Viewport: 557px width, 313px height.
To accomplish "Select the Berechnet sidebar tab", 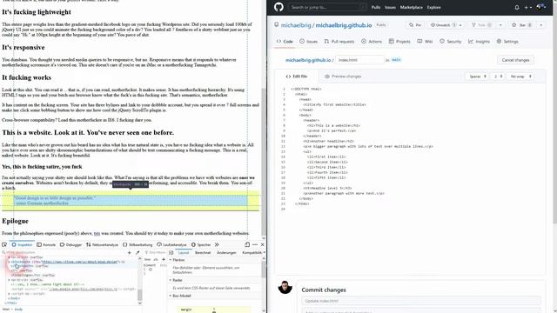I will (x=203, y=253).
